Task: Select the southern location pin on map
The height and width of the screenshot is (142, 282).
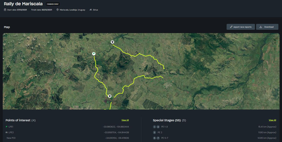Action: click(110, 96)
